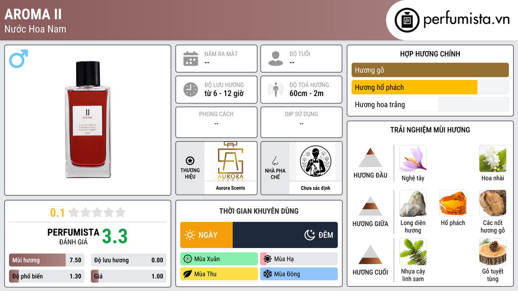The height and width of the screenshot is (291, 518).
Task: Click the Hợp hương chính heading
Action: coord(430,54)
